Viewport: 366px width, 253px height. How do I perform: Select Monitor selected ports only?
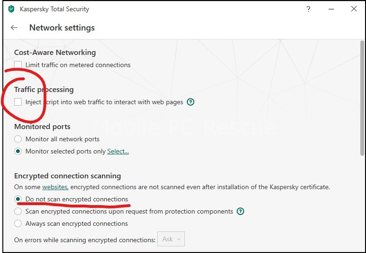[18, 151]
